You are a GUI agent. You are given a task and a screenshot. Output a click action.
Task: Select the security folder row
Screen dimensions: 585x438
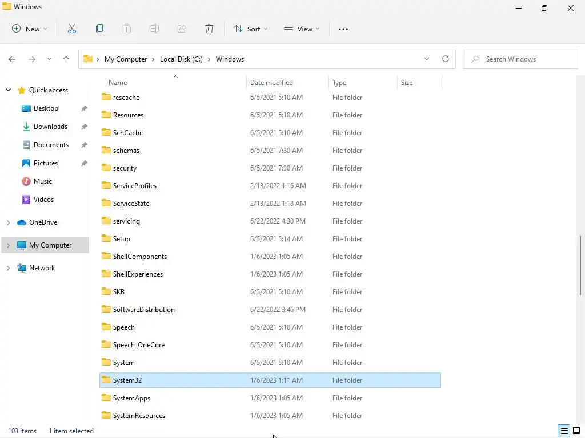coord(270,168)
